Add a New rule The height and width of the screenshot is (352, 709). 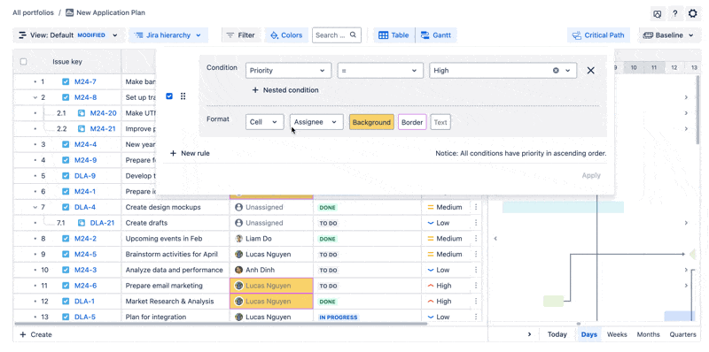(x=190, y=153)
